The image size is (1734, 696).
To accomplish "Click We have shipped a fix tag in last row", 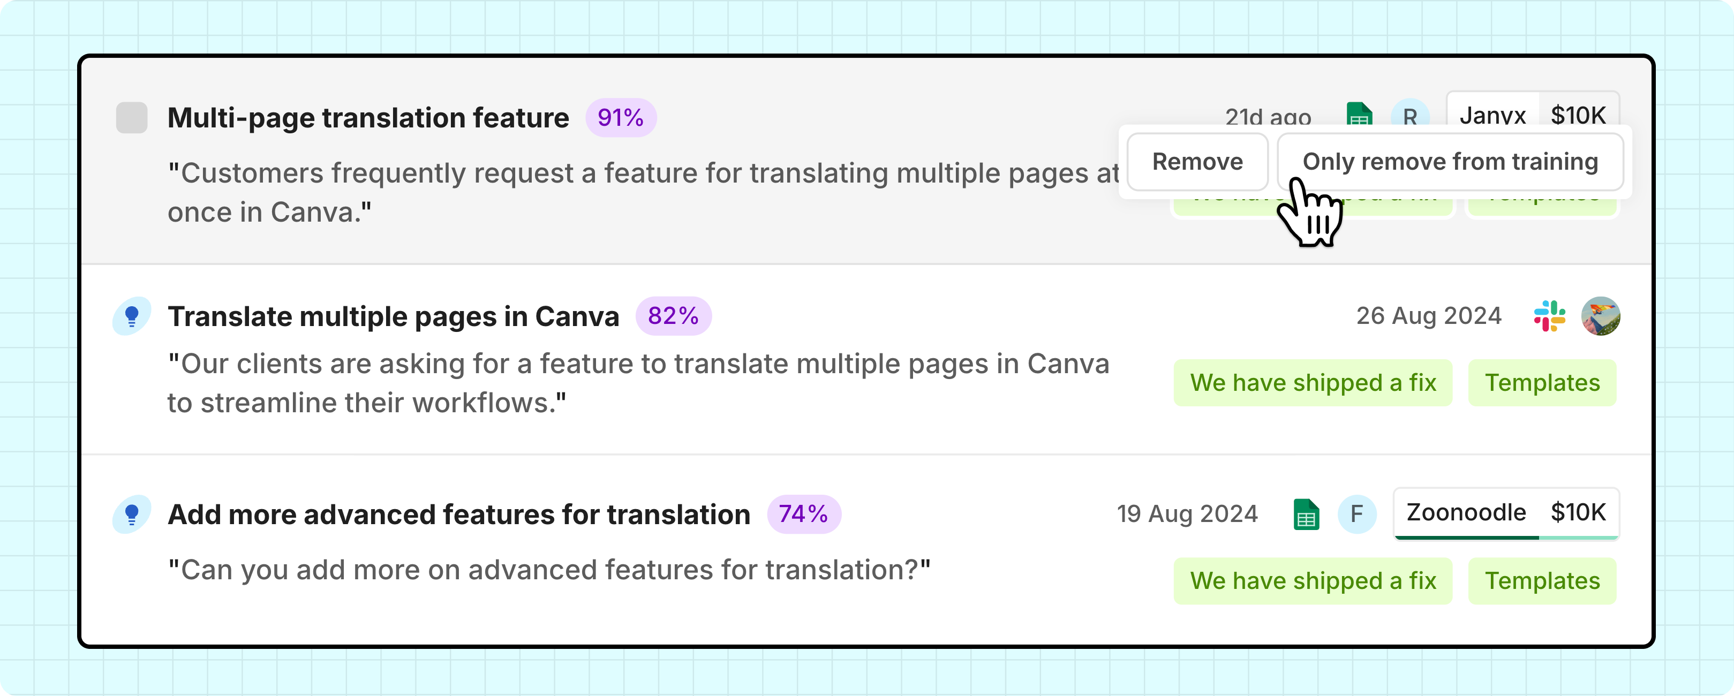I will click(1313, 580).
